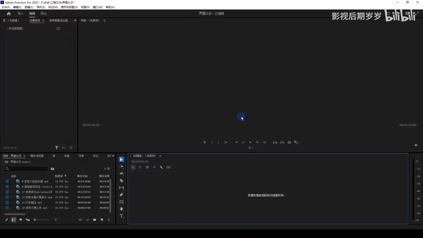Click the New Item icon in Project panel
This screenshot has height=238, width=423.
coord(102,220)
